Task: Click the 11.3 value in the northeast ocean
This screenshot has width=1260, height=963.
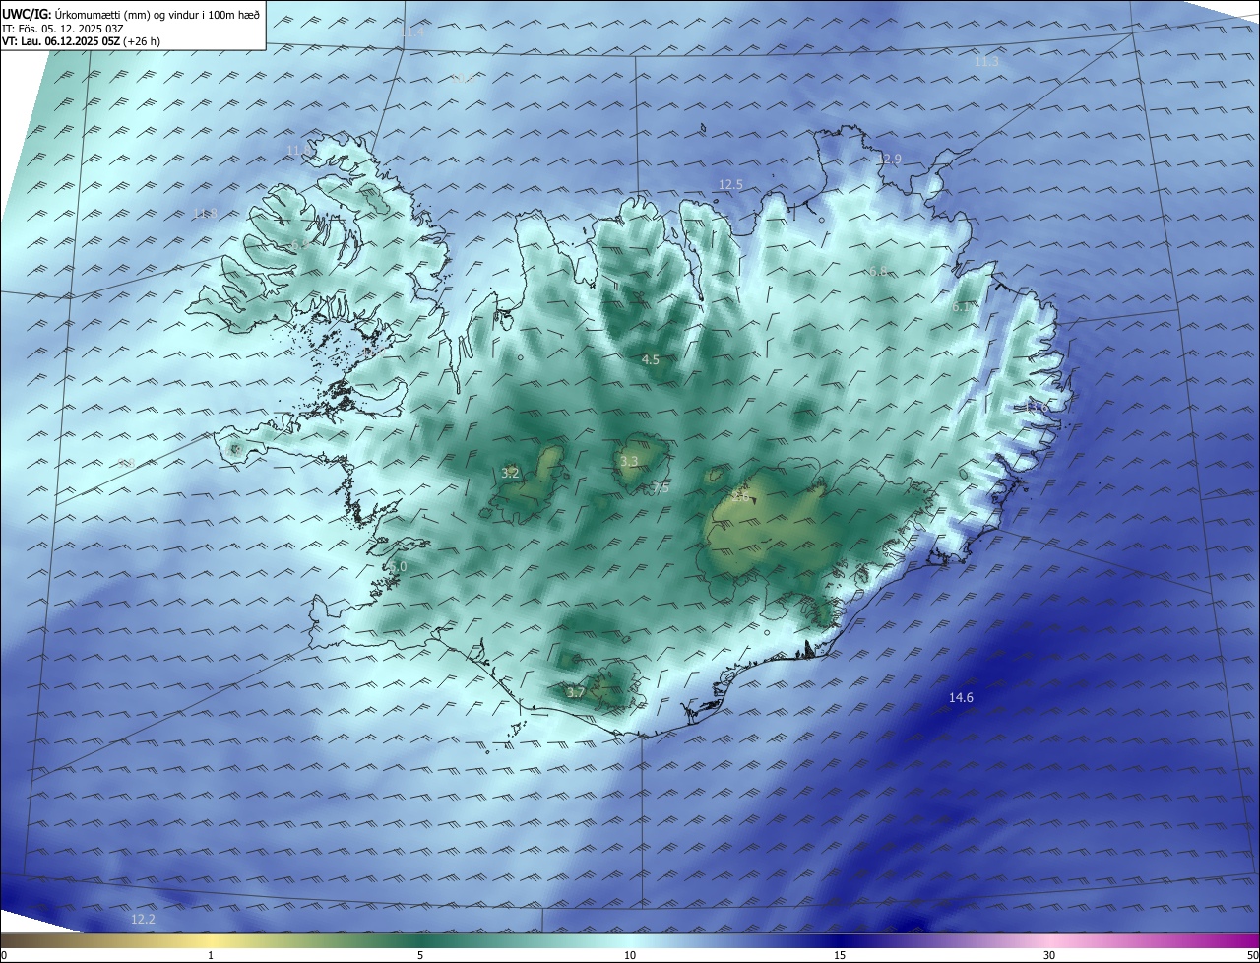Action: [986, 62]
